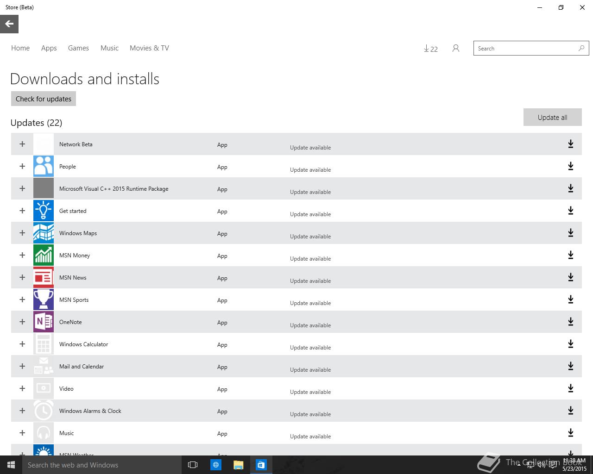Screen dimensions: 593x474
Task: Download the Windows Maps update
Action: tap(571, 233)
